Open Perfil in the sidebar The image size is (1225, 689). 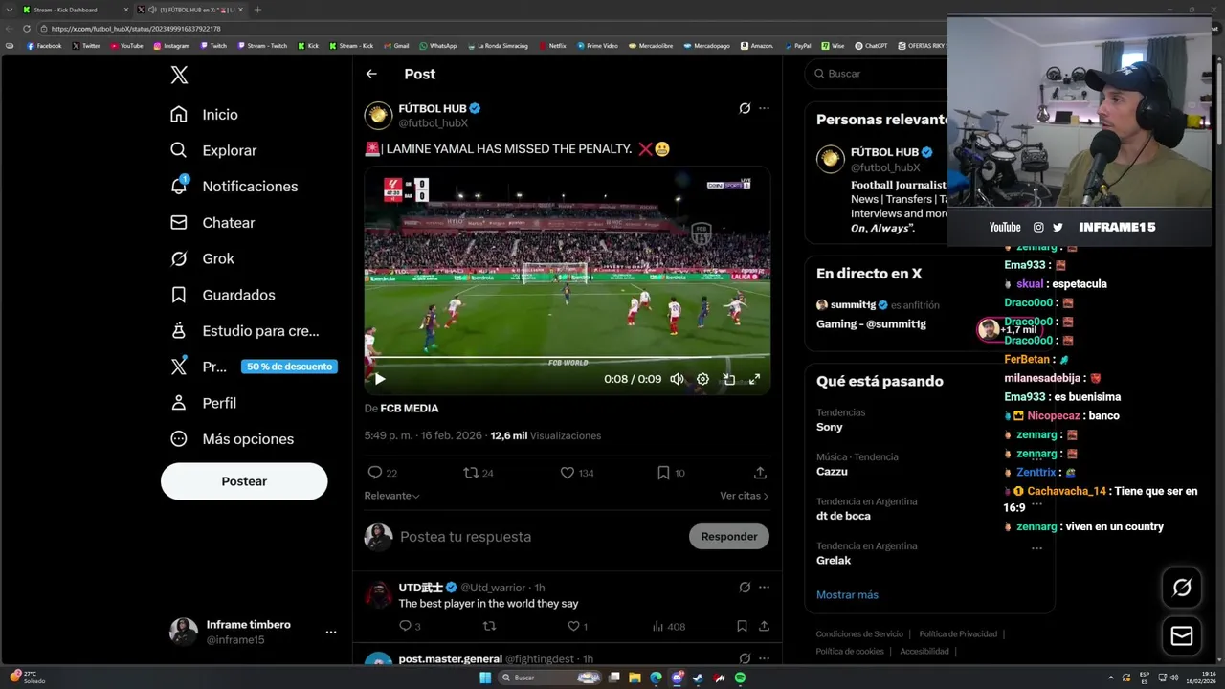[x=203, y=403]
